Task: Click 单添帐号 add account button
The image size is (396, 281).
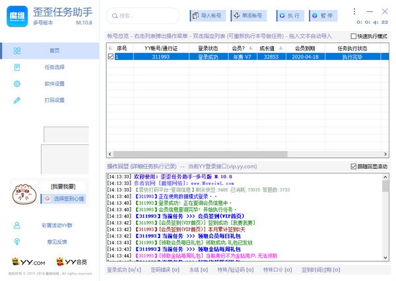Action: 249,16
